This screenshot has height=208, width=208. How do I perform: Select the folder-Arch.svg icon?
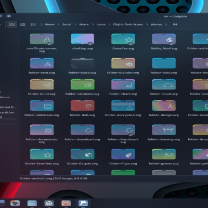pos(42,63)
